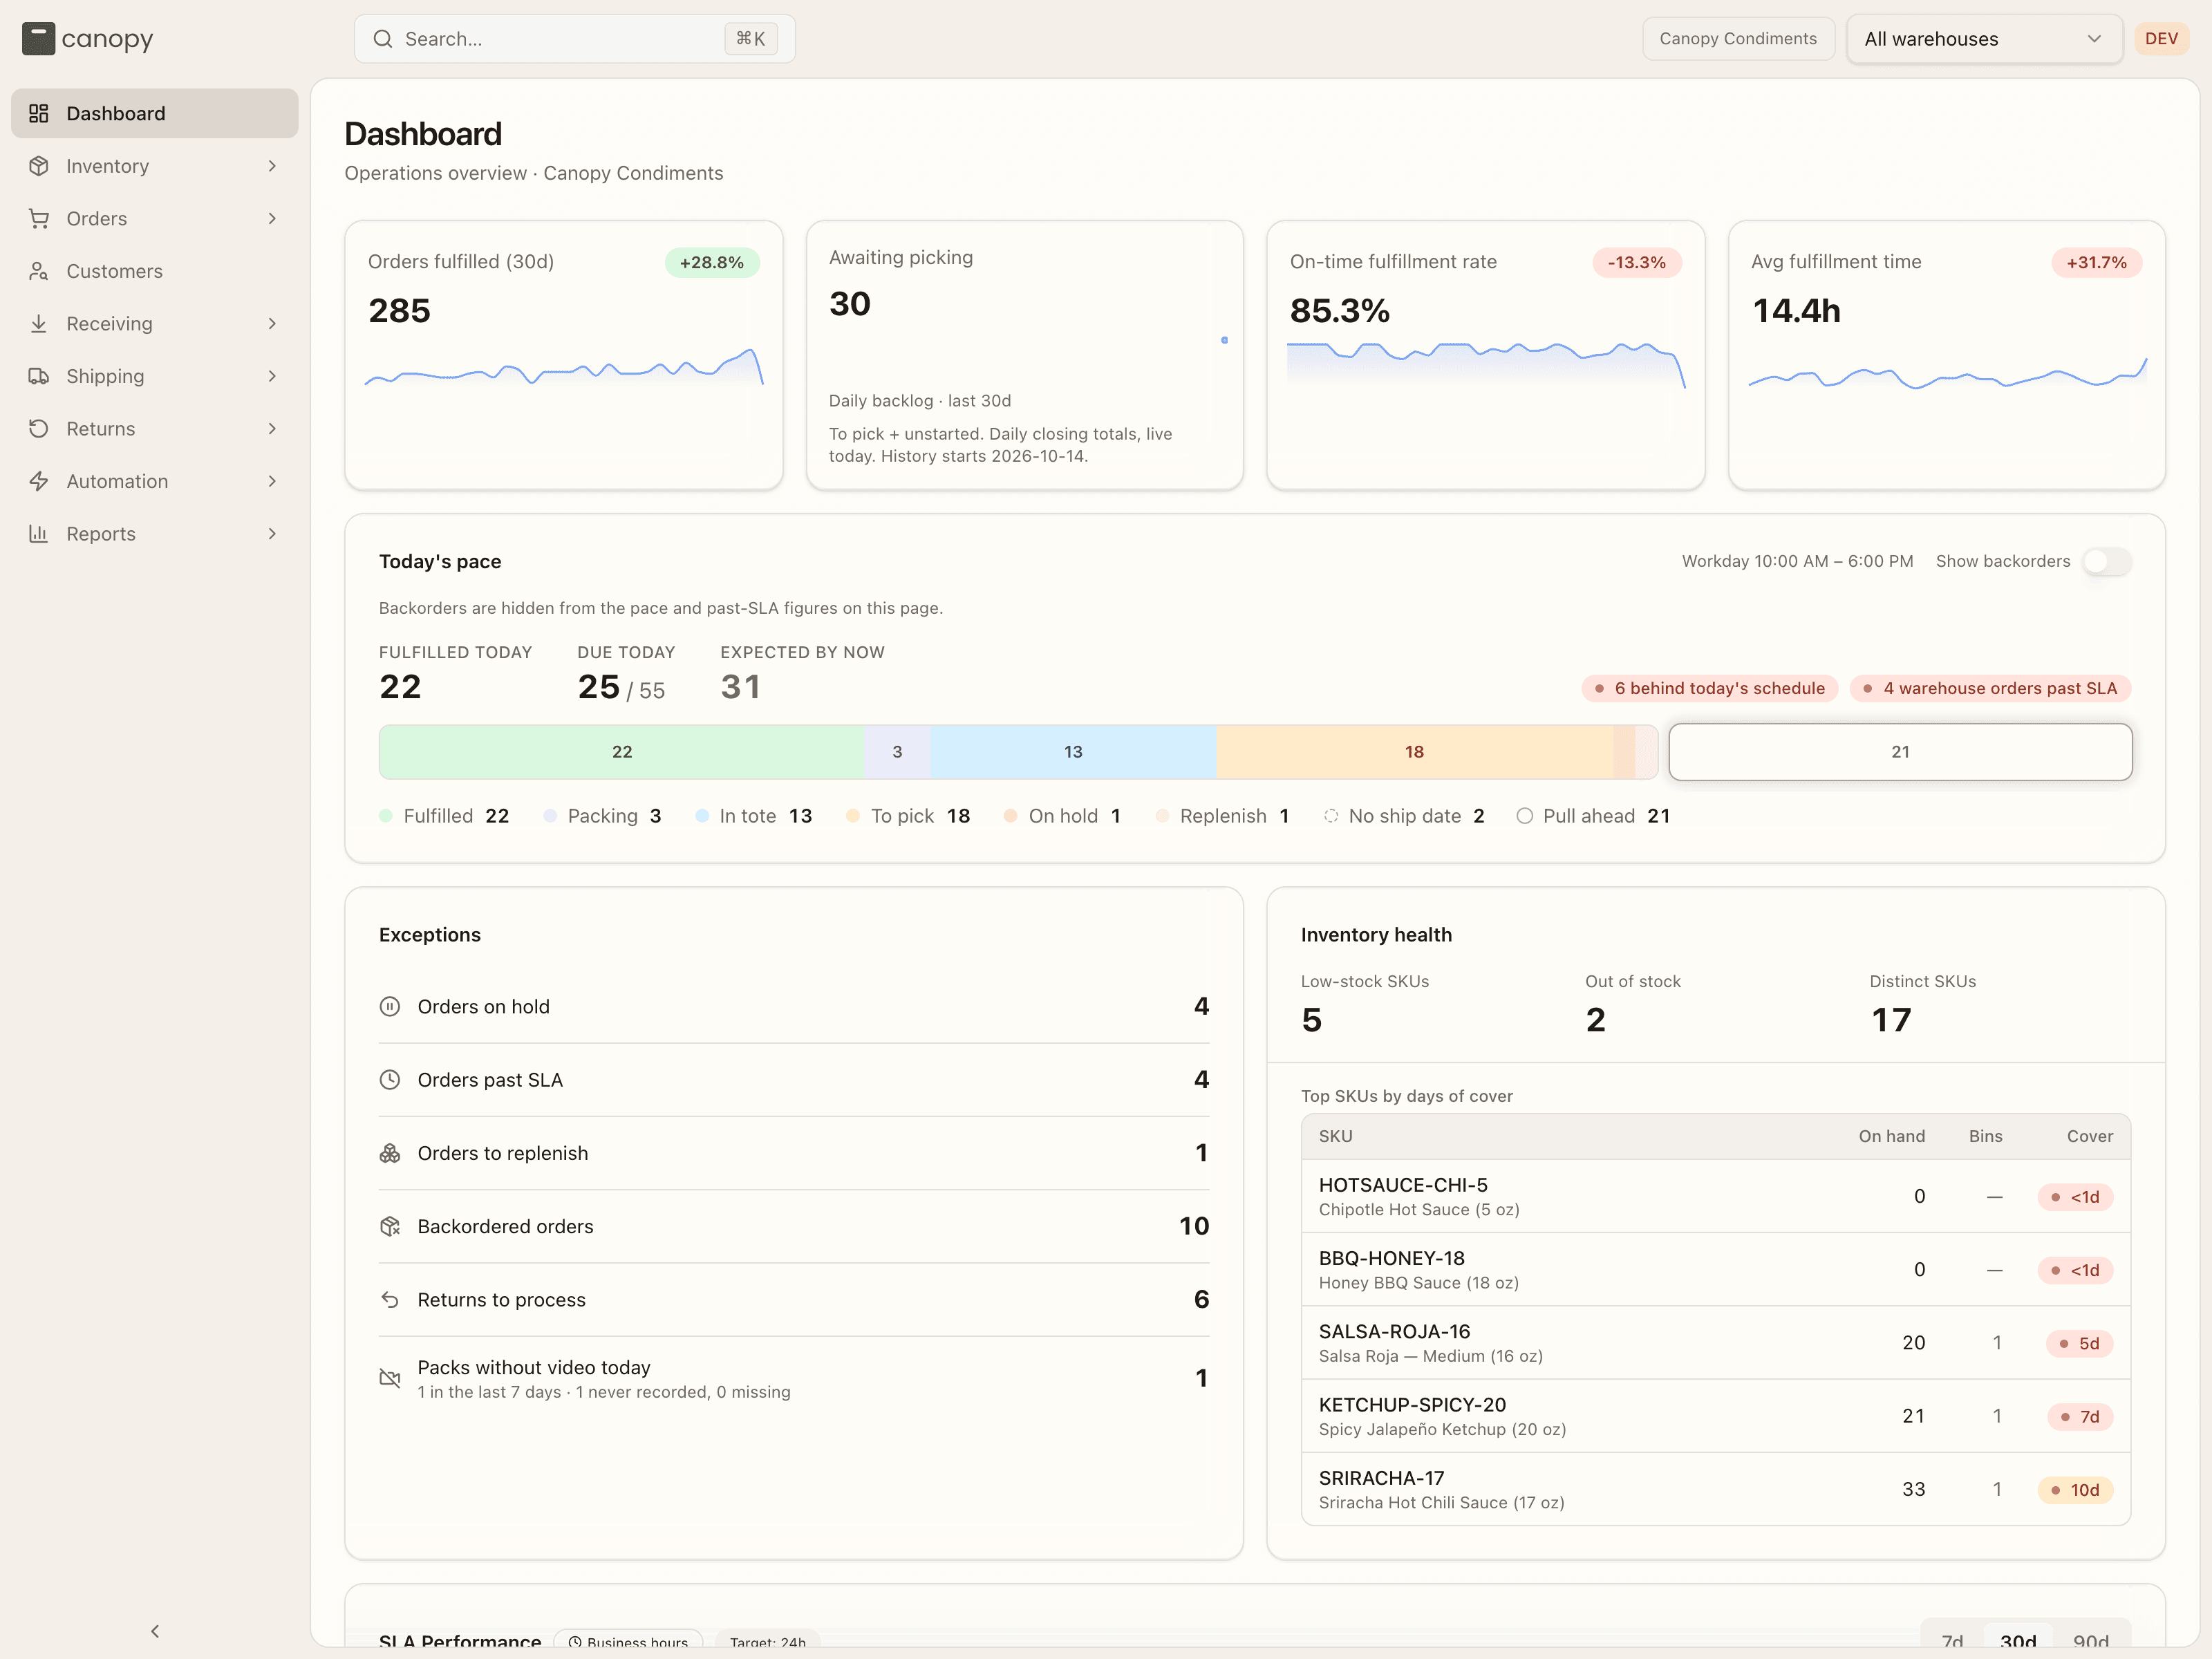The image size is (2212, 1659).
Task: Click the blue In tote 13 bar segment
Action: 1073,752
